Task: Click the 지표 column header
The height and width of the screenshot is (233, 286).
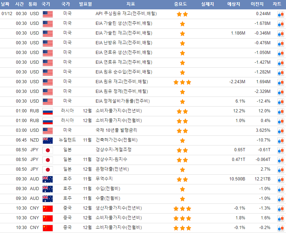Action: click(x=131, y=4)
